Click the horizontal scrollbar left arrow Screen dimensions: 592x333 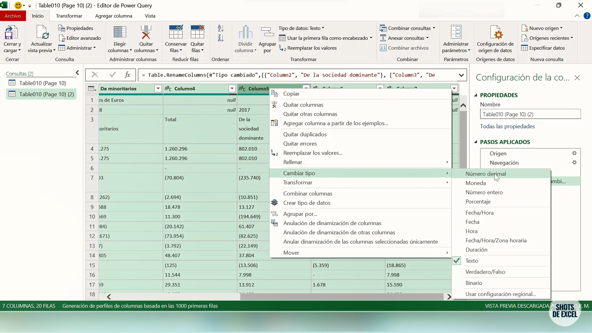[x=109, y=297]
